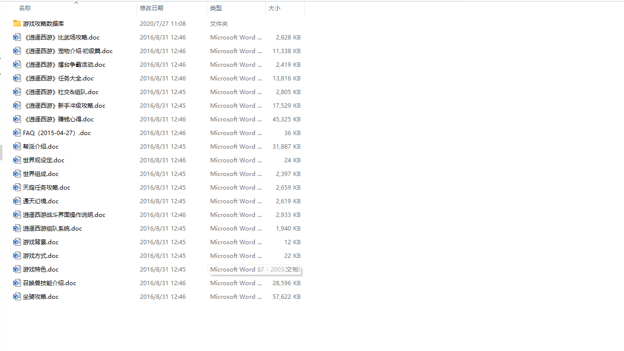Click the 游戏攻略数据库 folder icon
This screenshot has width=624, height=351.
click(x=17, y=23)
